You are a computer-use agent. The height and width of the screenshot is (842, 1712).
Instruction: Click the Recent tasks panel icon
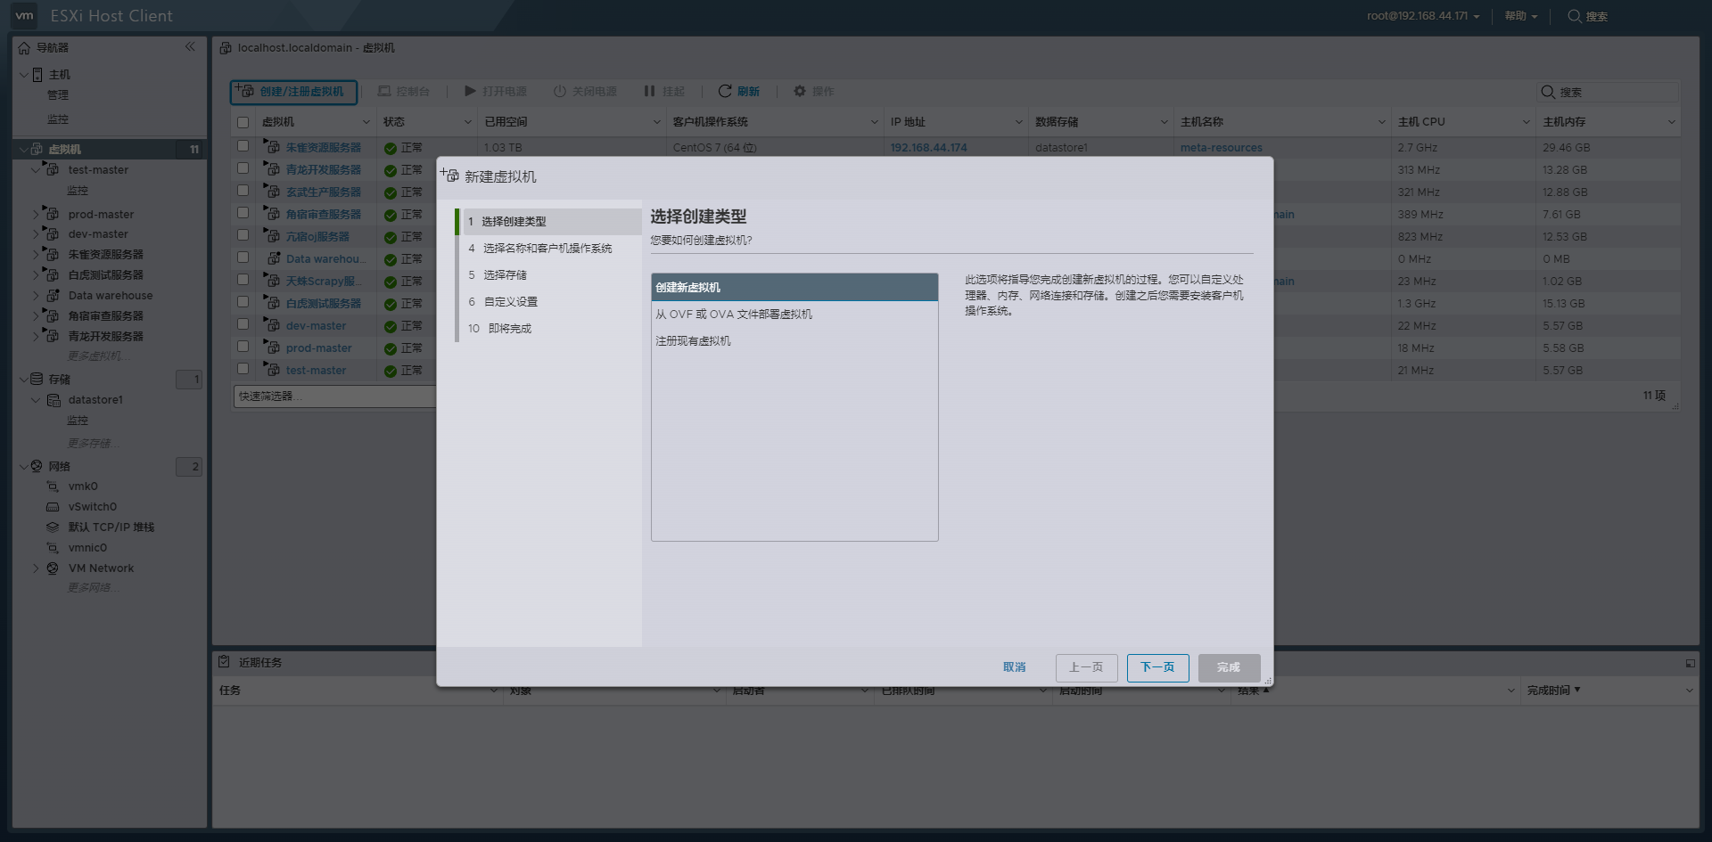tap(225, 661)
